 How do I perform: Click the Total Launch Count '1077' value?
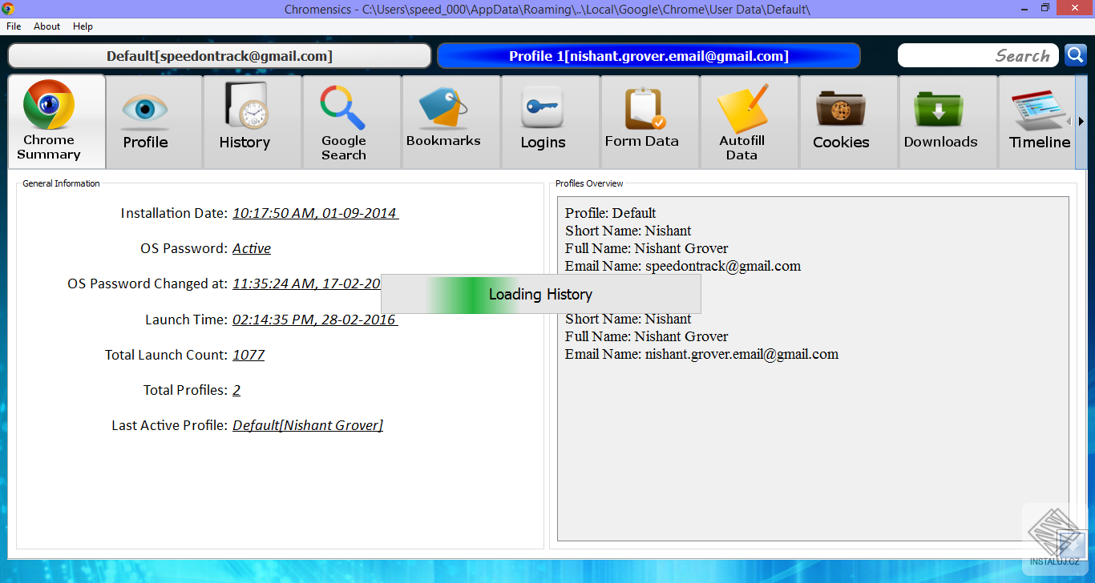[x=248, y=355]
